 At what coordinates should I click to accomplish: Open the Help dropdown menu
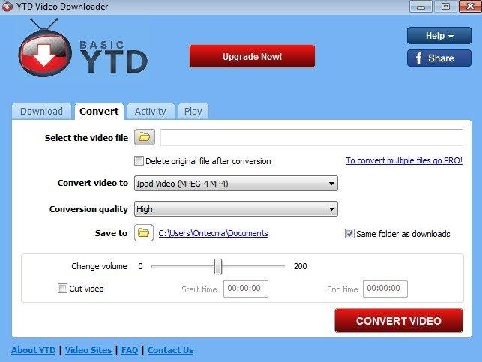pyautogui.click(x=439, y=35)
